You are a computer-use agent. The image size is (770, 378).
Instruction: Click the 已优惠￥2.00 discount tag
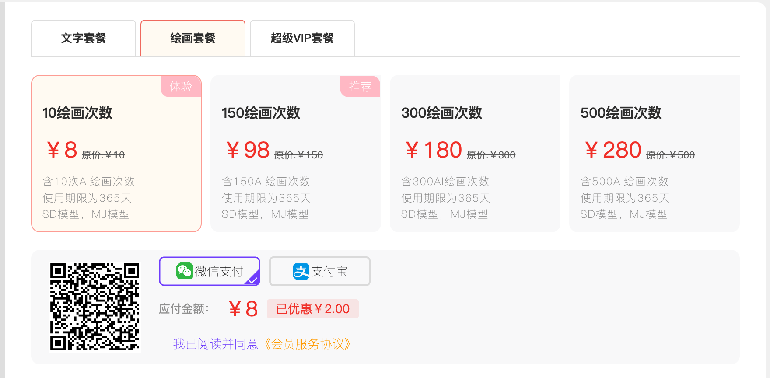click(x=312, y=309)
